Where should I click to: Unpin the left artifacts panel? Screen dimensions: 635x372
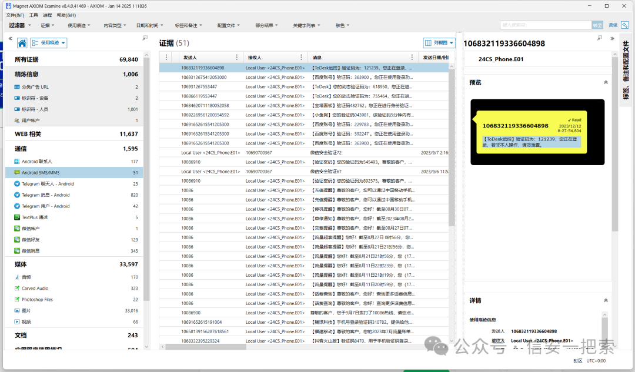click(x=145, y=38)
